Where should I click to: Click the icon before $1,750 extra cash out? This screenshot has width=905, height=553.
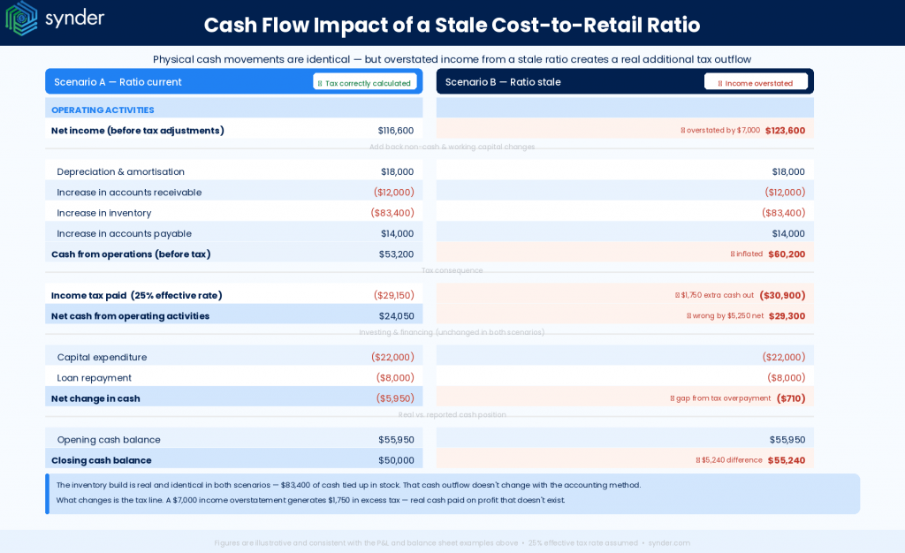coord(677,295)
